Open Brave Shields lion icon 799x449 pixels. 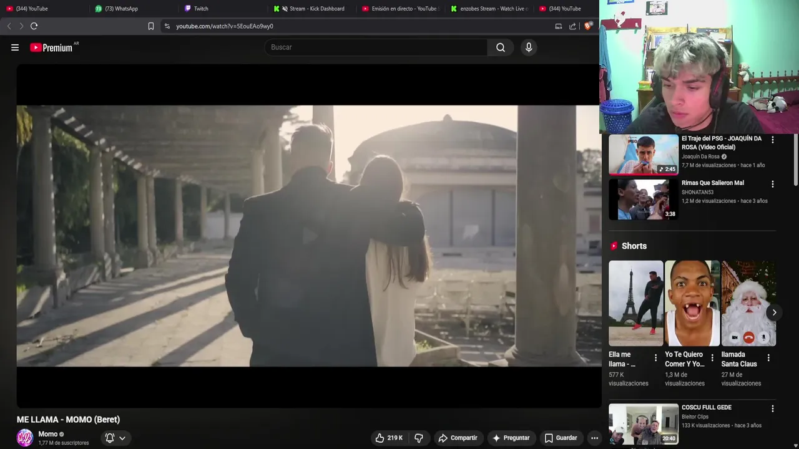(x=588, y=26)
